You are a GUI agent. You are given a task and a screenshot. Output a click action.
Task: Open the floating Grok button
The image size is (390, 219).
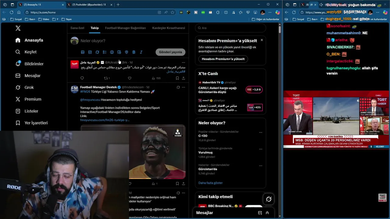coord(269,199)
